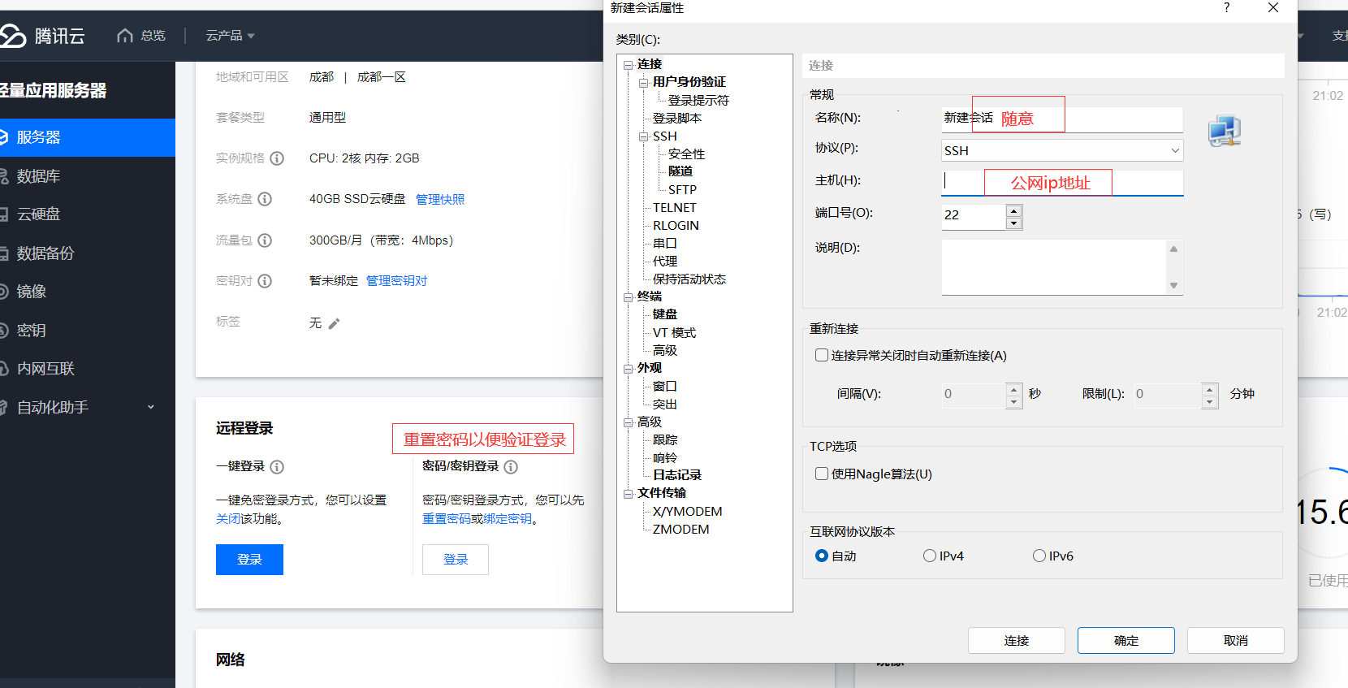The image size is (1348, 688).
Task: Focus the 名称 input field
Action: click(1062, 119)
